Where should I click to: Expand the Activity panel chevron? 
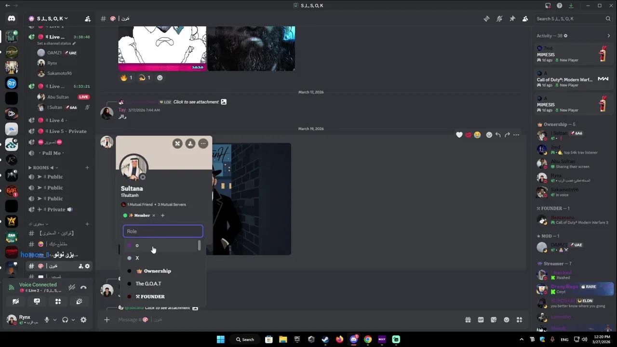(608, 36)
